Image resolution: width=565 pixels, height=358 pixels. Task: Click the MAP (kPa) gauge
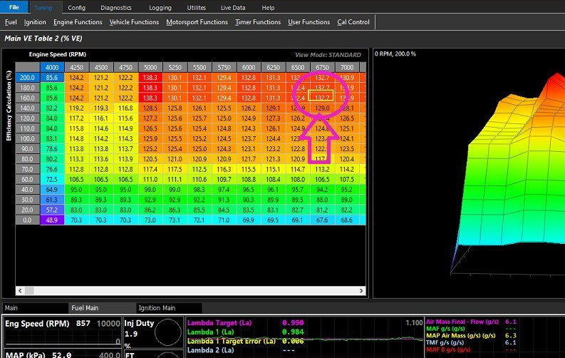tap(62, 354)
